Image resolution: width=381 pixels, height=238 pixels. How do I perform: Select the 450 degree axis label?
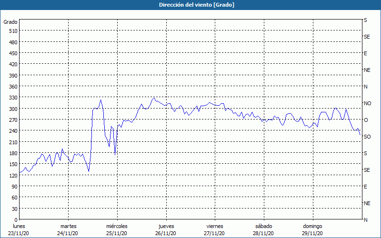coord(13,53)
